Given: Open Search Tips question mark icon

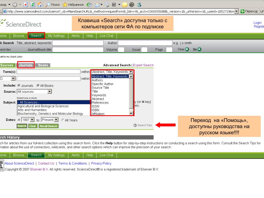Looking at the screenshot, I should pos(135,125).
